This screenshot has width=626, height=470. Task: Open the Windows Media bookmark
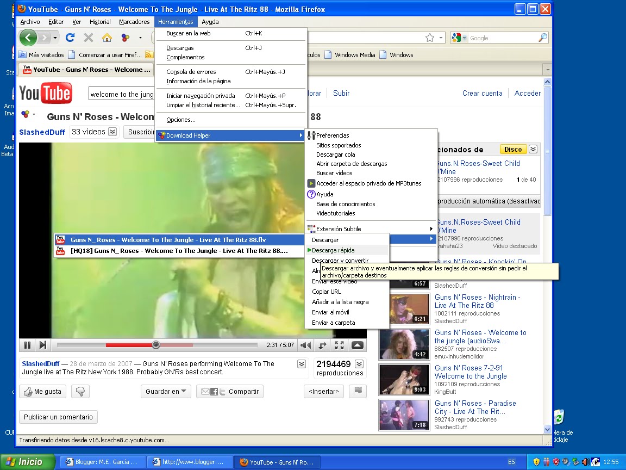click(x=350, y=55)
